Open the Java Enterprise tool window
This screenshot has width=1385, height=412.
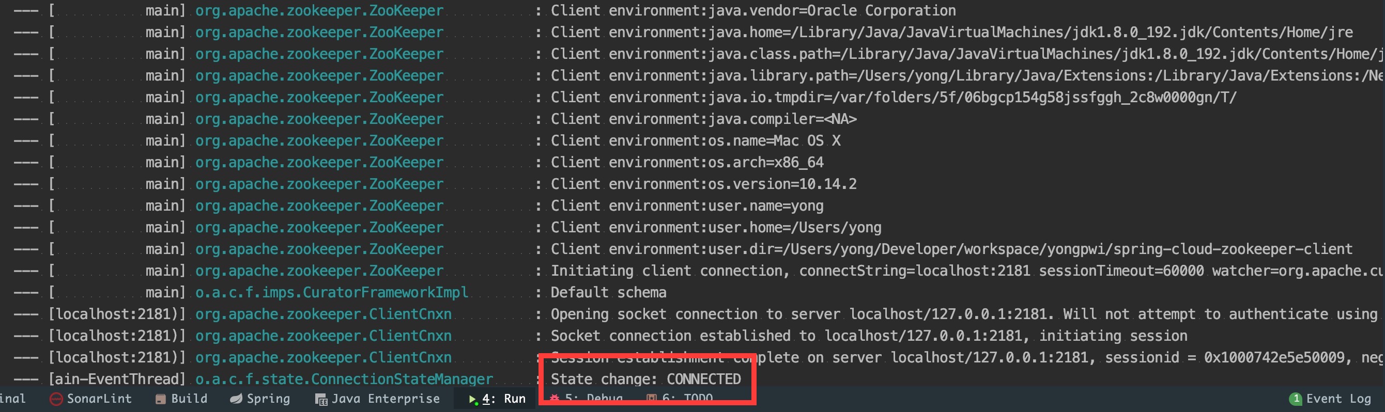tap(377, 399)
